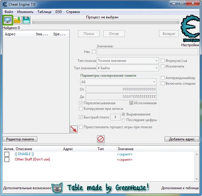Enable Включить спидхак checkbox
Image resolution: width=202 pixels, height=196 pixels.
163,83
